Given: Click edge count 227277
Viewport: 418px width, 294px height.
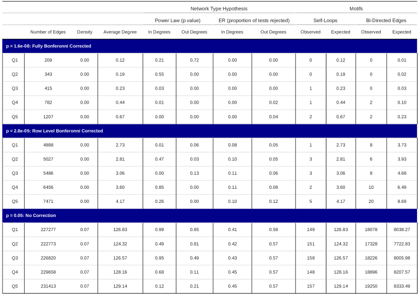Looking at the screenshot, I should [48, 230].
